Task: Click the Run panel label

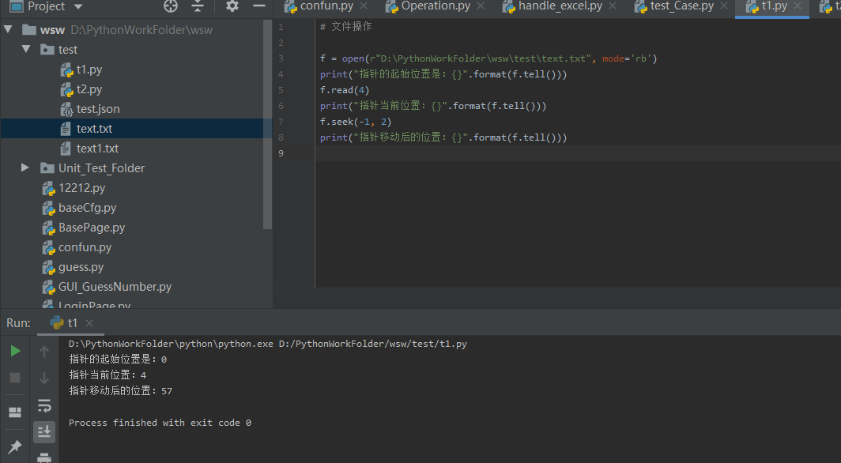Action: pyautogui.click(x=18, y=323)
